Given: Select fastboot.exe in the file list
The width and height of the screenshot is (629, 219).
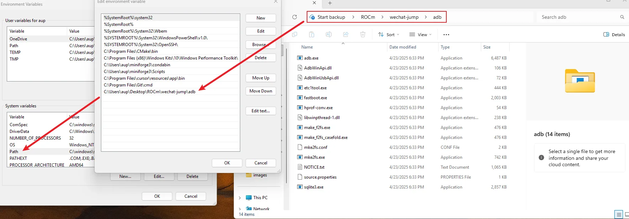Looking at the screenshot, I should point(402,97).
